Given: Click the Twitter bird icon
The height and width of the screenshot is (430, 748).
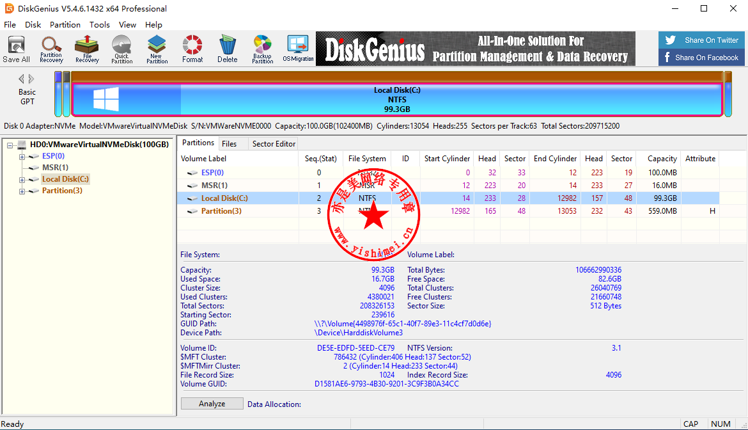Looking at the screenshot, I should pos(670,40).
